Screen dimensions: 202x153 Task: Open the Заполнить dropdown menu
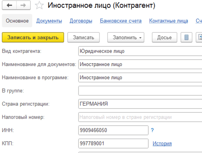[126, 37]
